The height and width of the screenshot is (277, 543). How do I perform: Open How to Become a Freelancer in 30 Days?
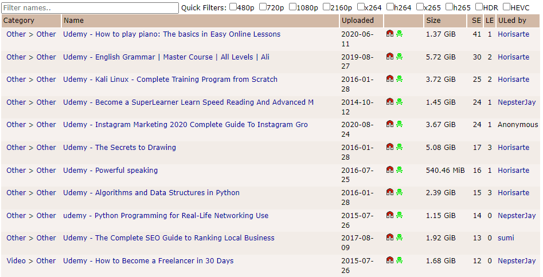click(148, 261)
